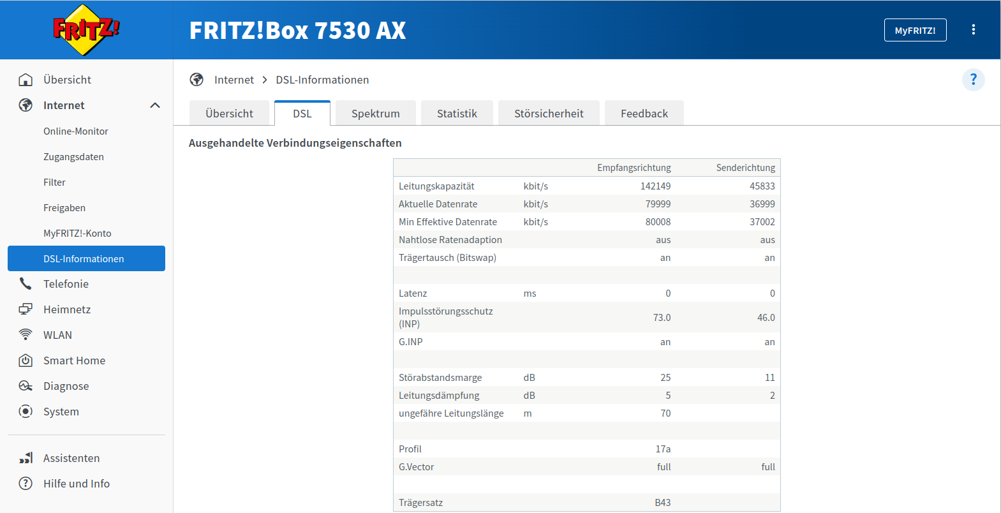Click the FRITZ! logo in header
This screenshot has height=513, width=1001.
pos(86,29)
